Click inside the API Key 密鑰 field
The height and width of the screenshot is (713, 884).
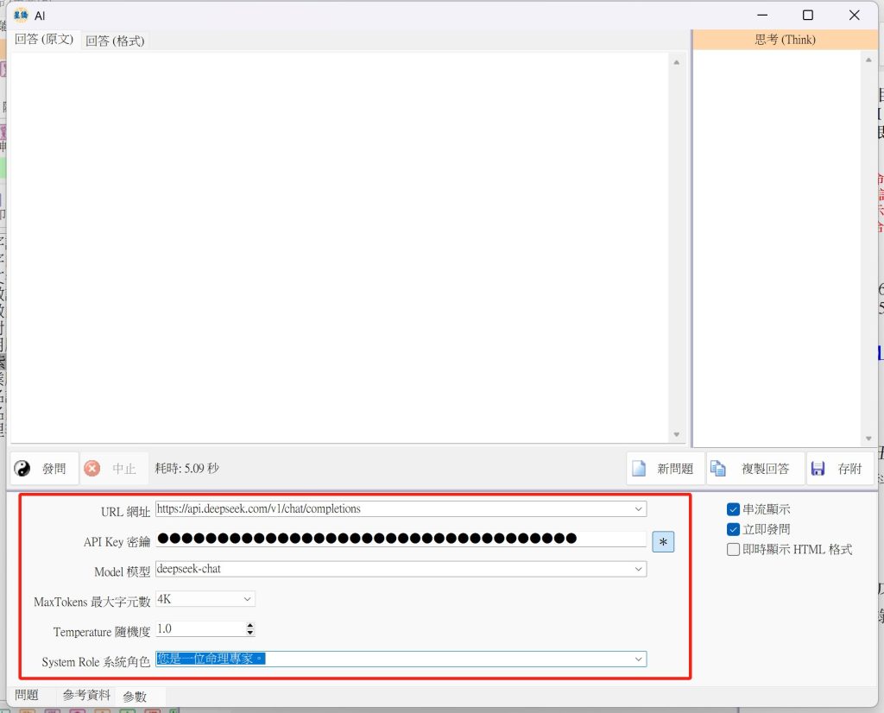(401, 539)
